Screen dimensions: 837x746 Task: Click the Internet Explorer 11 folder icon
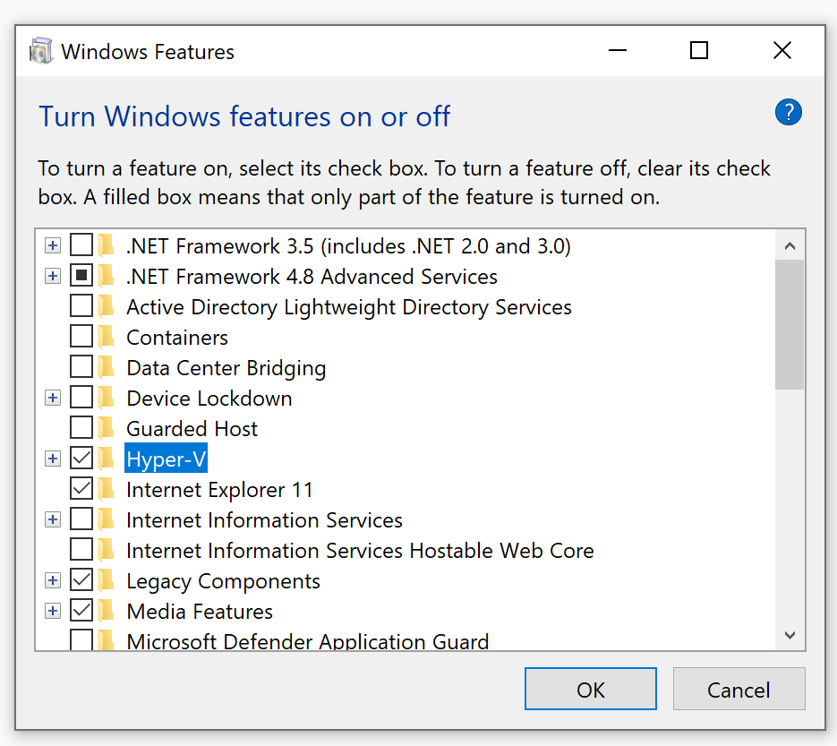click(107, 489)
